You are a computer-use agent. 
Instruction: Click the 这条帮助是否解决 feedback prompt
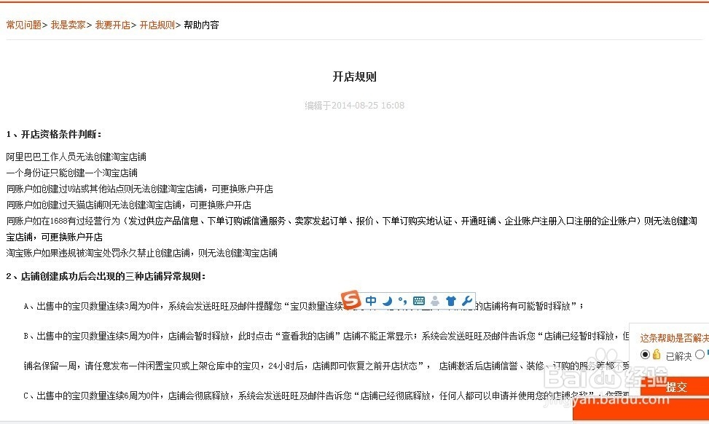(674, 337)
